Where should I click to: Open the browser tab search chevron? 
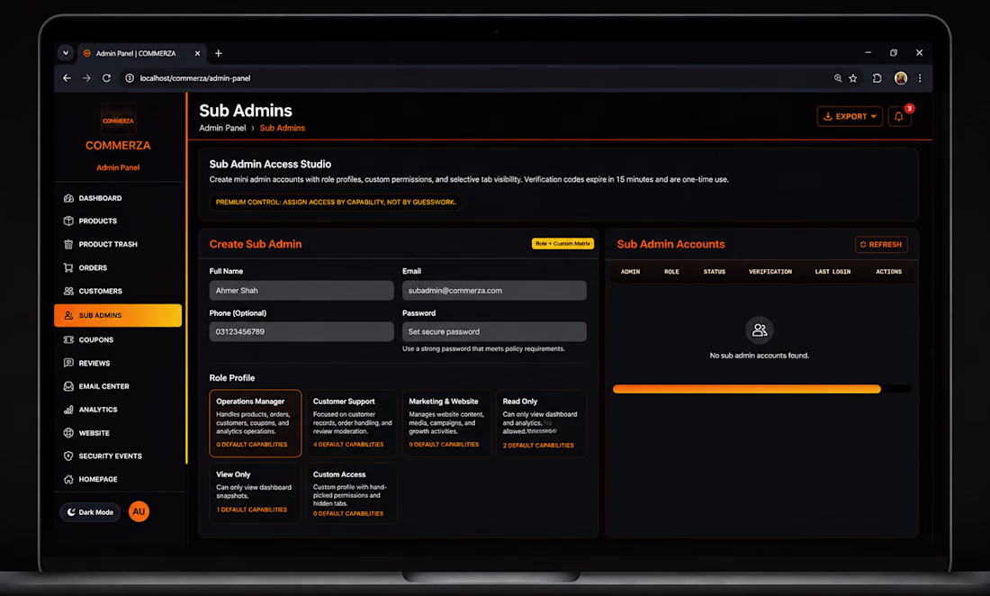[x=66, y=53]
